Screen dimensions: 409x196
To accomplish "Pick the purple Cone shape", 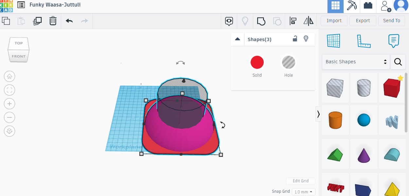I will click(364, 155).
